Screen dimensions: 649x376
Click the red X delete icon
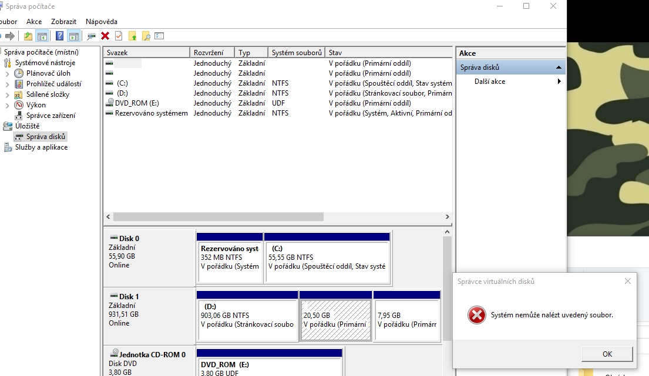coord(105,36)
